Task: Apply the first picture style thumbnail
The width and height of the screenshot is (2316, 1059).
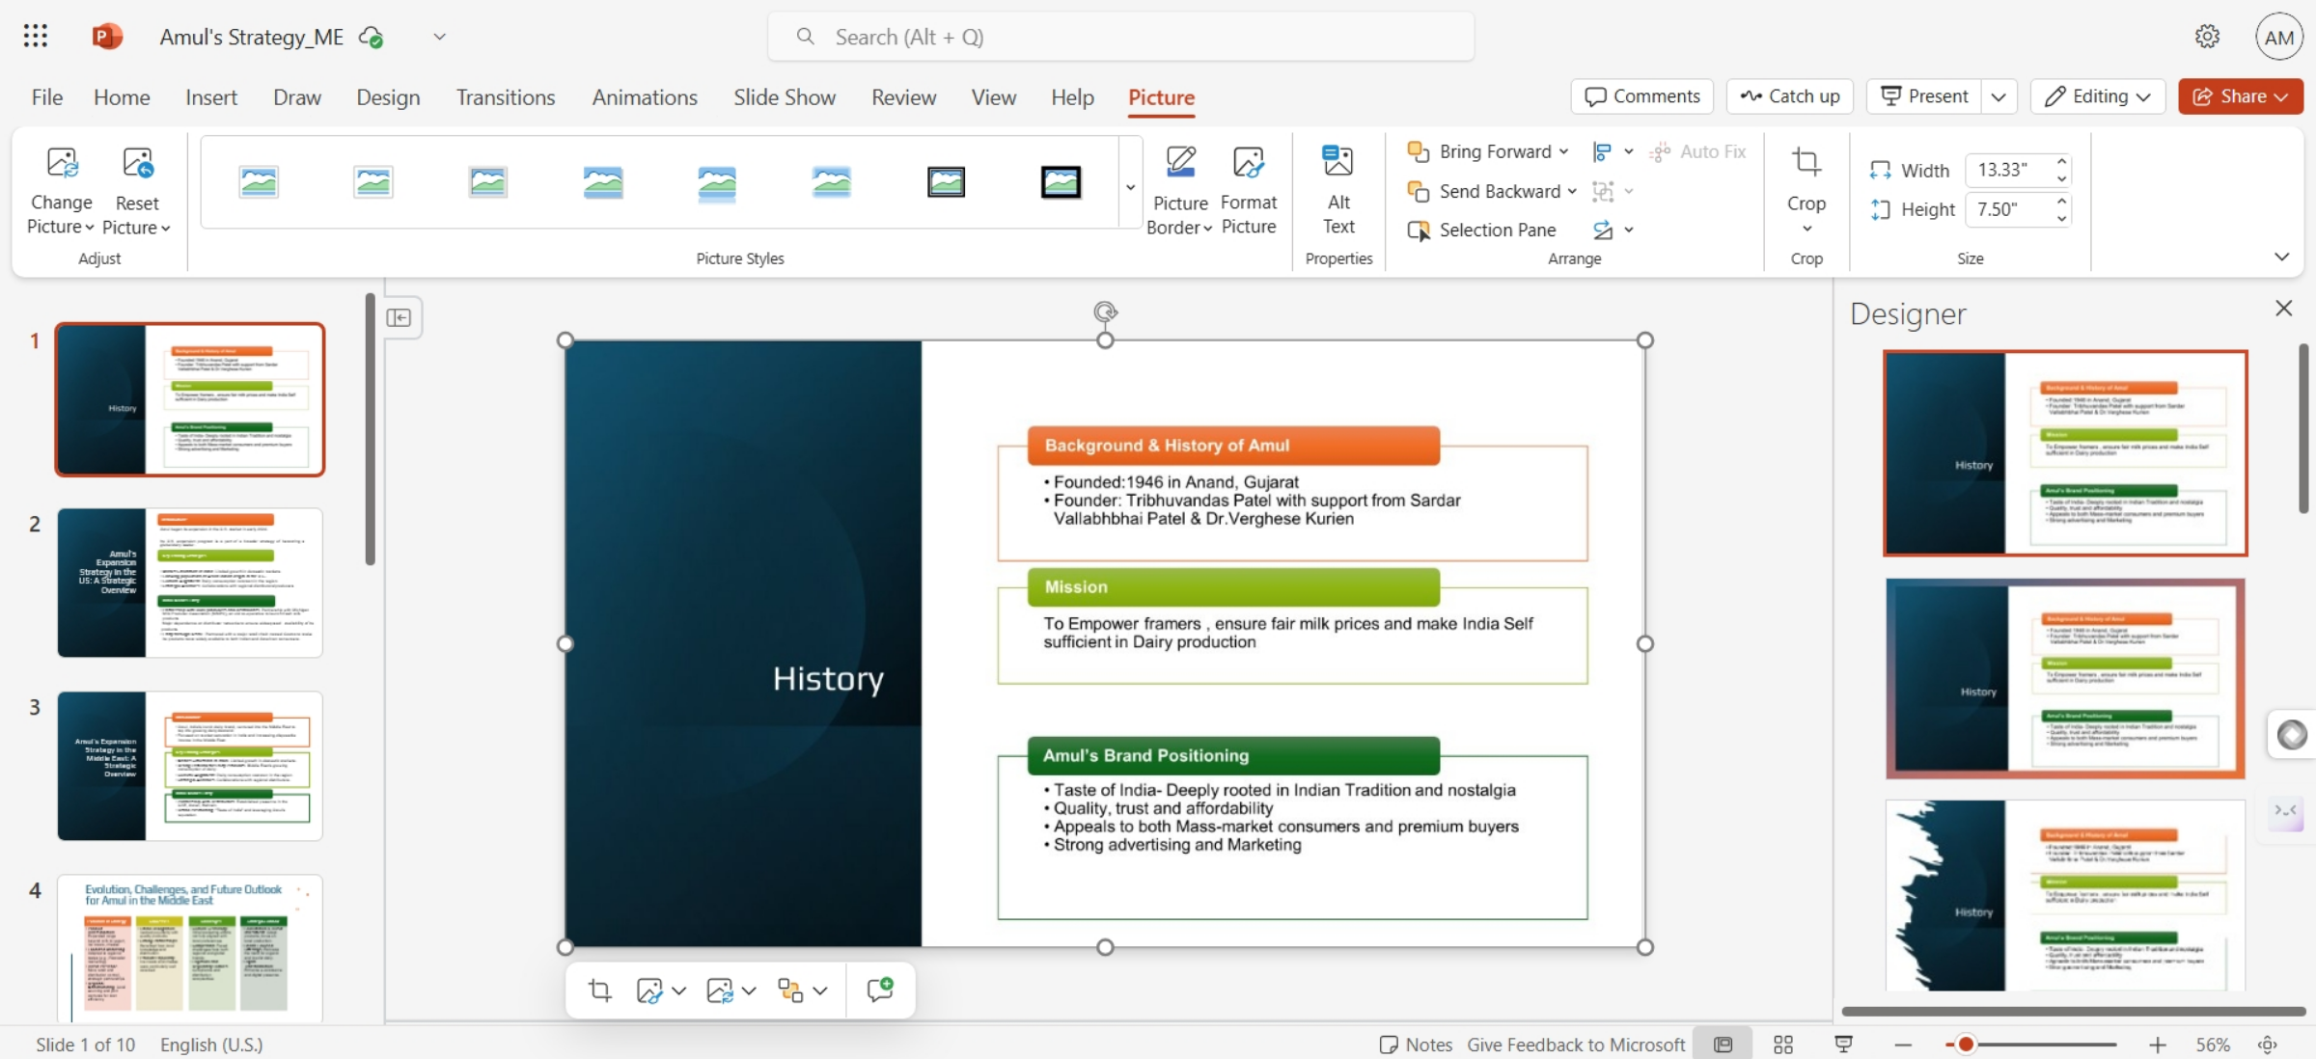Action: [259, 181]
